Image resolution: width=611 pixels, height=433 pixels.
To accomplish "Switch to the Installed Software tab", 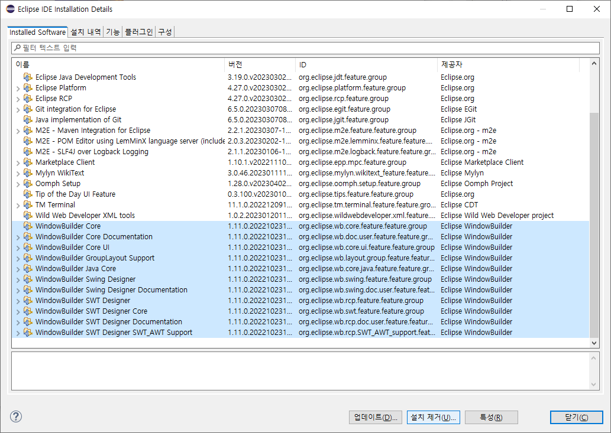I will [x=37, y=32].
